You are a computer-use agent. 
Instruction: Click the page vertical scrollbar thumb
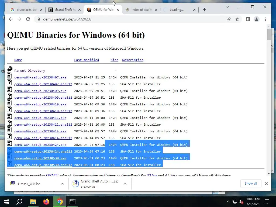[x=269, y=34]
